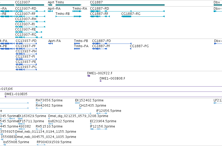Select protein CG13937-PE

coord(26,64)
